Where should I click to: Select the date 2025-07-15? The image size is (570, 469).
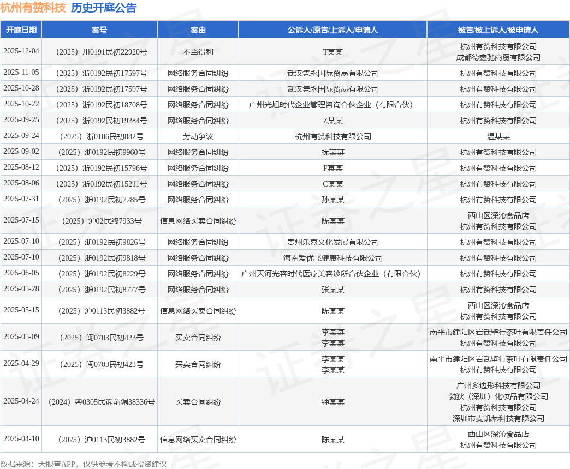click(x=21, y=220)
